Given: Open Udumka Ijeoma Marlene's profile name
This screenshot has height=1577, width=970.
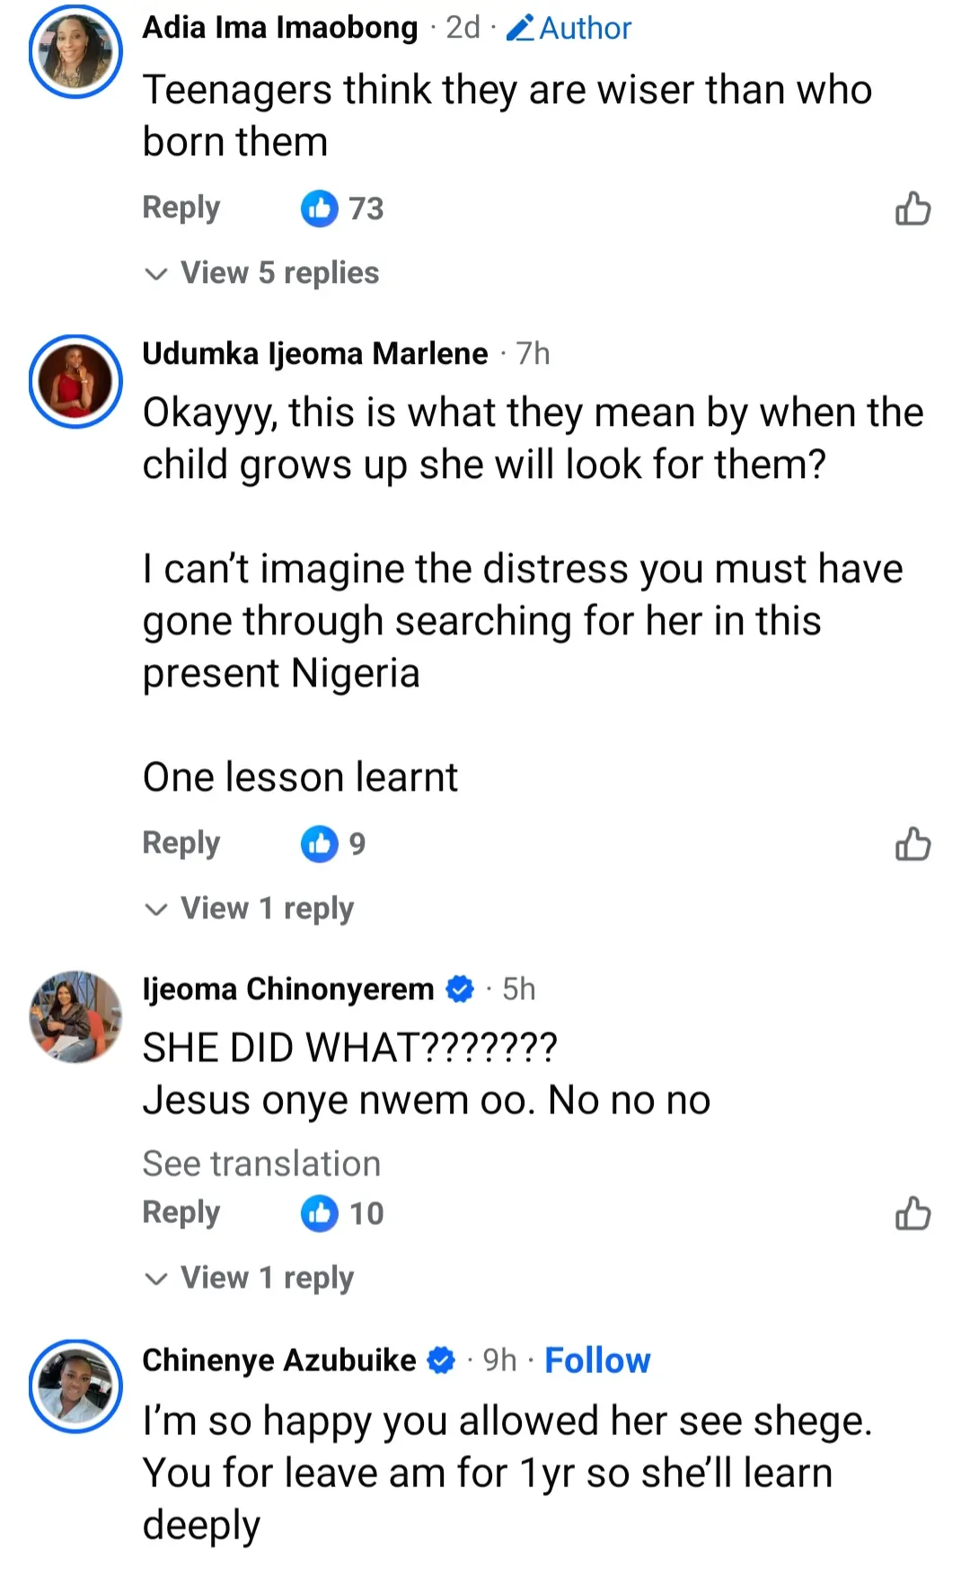Looking at the screenshot, I should (315, 354).
